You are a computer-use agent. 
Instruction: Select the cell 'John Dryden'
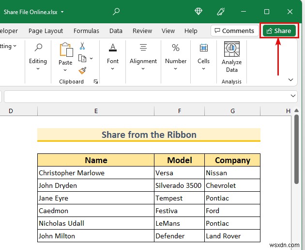(96, 185)
